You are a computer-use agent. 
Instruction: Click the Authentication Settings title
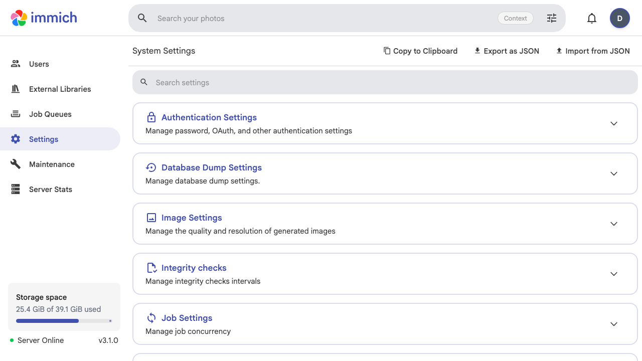pyautogui.click(x=209, y=117)
